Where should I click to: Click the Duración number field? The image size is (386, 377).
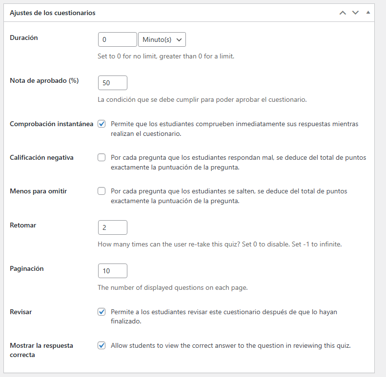click(x=118, y=39)
